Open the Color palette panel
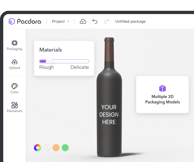Image resolution: width=194 pixels, height=162 pixels. 15,88
